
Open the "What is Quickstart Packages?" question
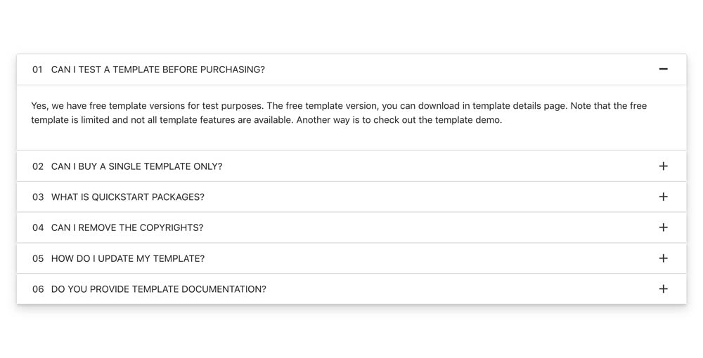tap(128, 197)
